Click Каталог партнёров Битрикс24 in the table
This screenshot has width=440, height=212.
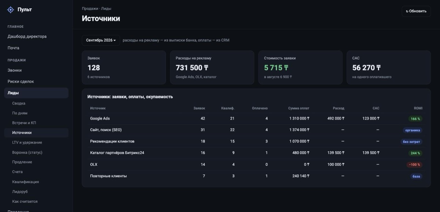(117, 153)
